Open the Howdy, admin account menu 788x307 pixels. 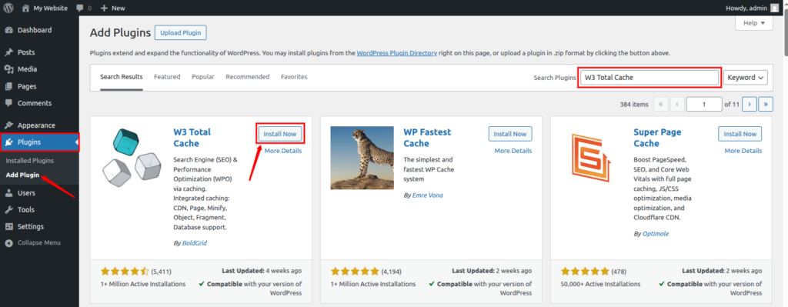[753, 8]
